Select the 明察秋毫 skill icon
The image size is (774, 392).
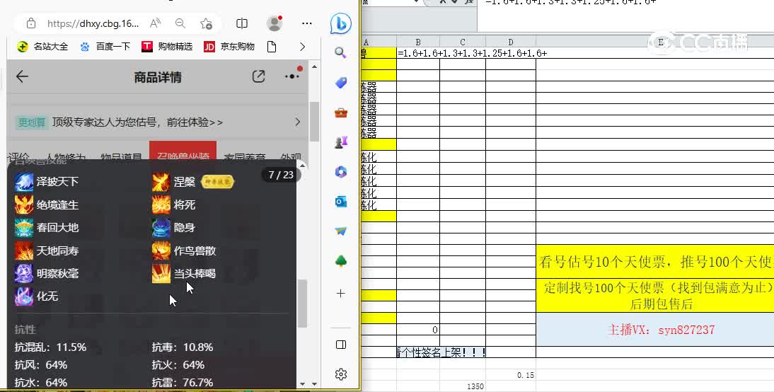tap(23, 274)
